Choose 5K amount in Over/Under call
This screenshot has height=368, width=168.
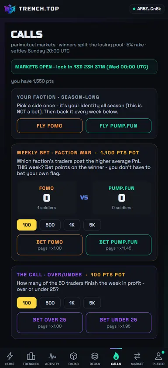coord(92,303)
